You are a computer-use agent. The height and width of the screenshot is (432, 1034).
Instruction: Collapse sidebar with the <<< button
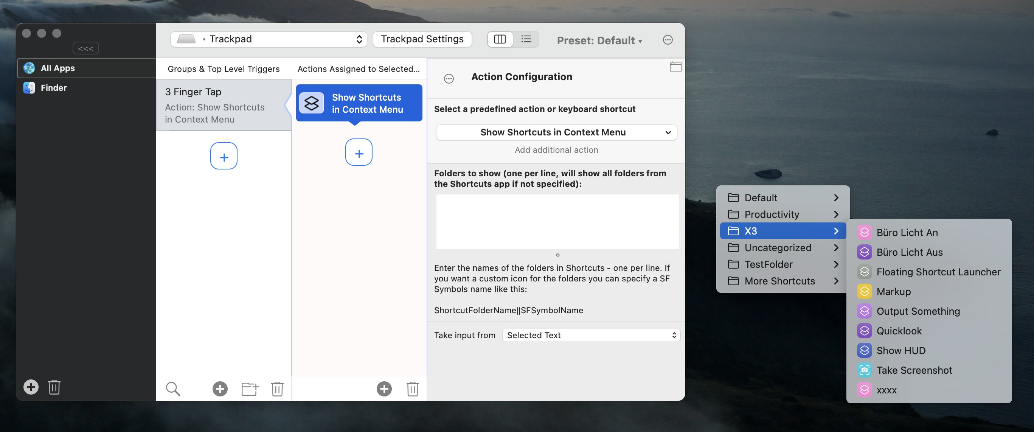(85, 48)
